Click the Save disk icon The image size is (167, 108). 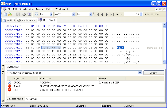[18, 14]
